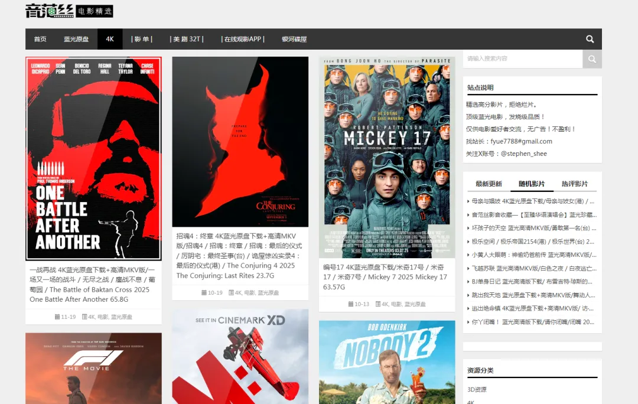Open the 飞越苏联 蓝光高清MKV版 list item
This screenshot has width=638, height=404.
pos(534,269)
